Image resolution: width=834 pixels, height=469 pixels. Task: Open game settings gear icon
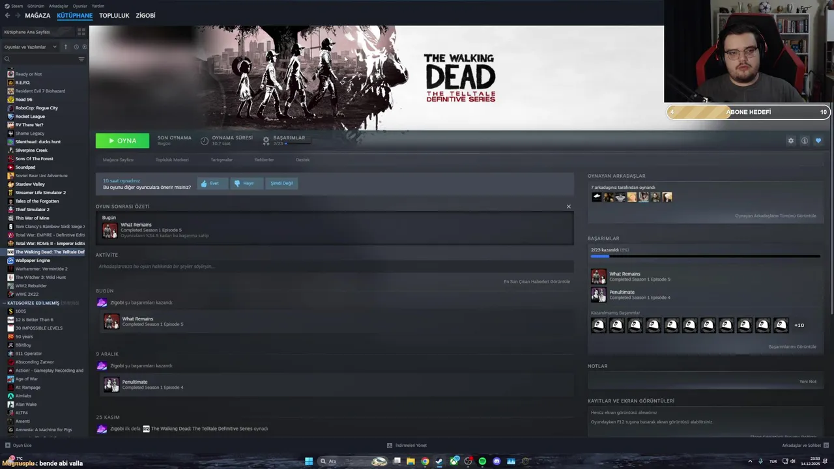click(791, 141)
